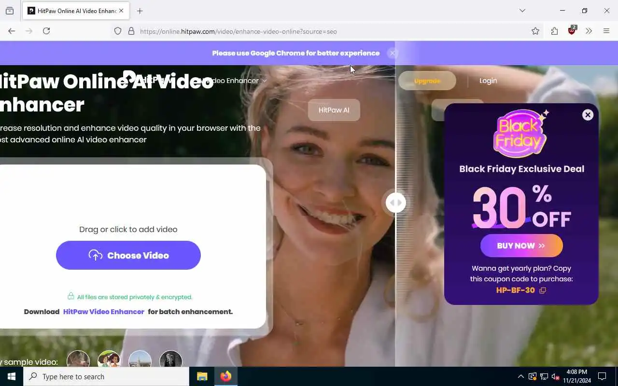
Task: Expand the list all tabs chevron
Action: 522,11
